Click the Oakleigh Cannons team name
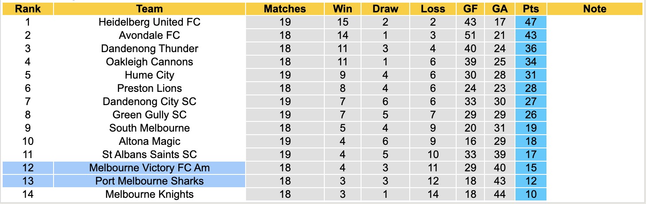This screenshot has width=646, height=204. [x=149, y=62]
